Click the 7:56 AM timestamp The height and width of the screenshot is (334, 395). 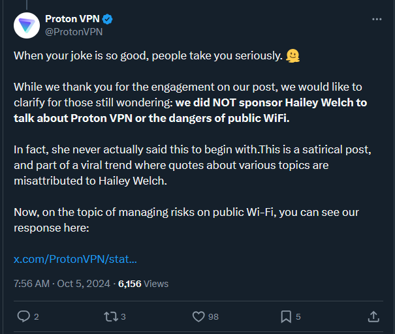tap(32, 284)
